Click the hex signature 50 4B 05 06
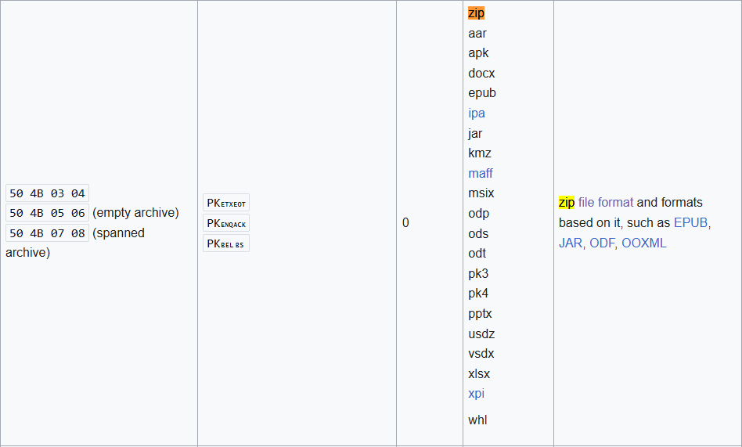 [47, 213]
